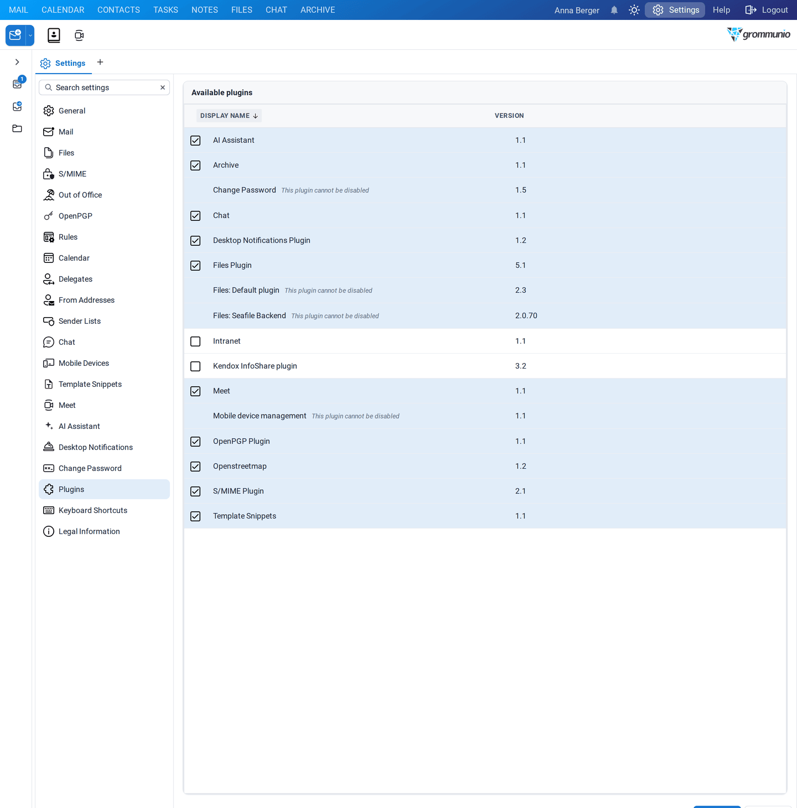Select the Plugins settings category
Image resolution: width=797 pixels, height=808 pixels.
104,489
